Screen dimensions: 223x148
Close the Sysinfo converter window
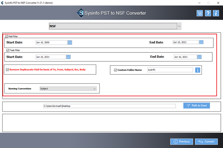point(218,3)
